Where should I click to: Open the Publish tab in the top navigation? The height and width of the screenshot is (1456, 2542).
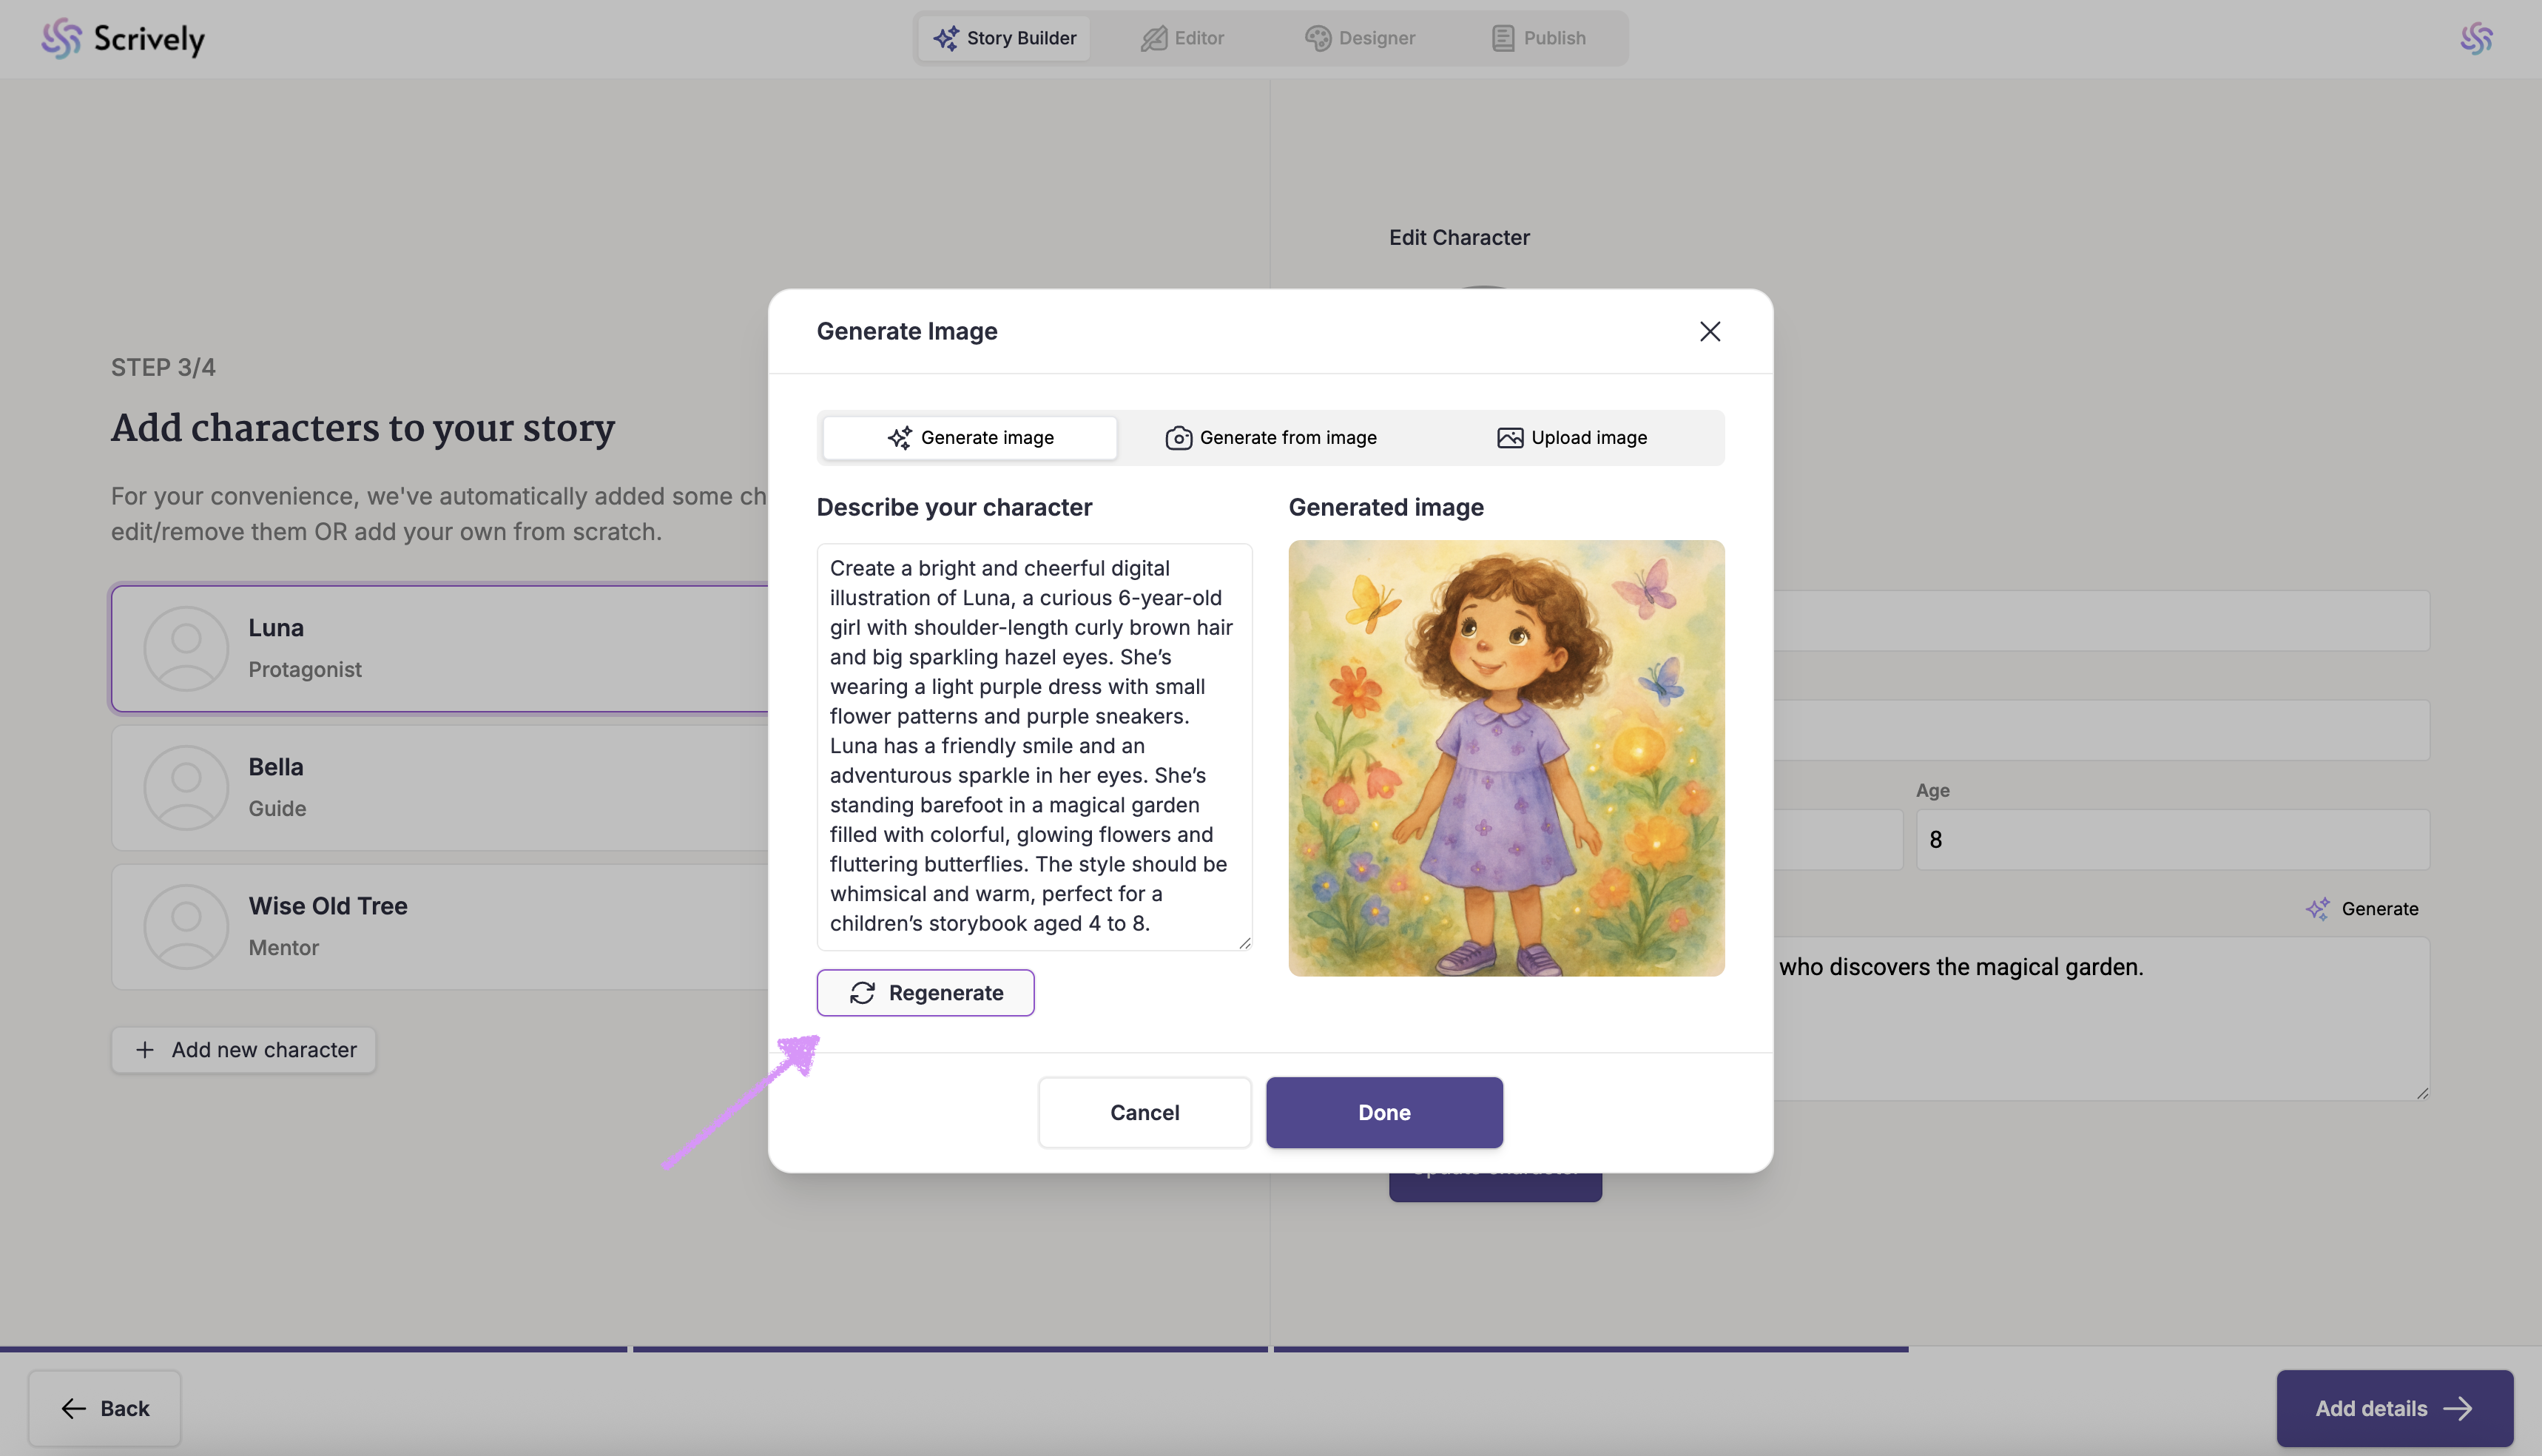click(x=1538, y=38)
